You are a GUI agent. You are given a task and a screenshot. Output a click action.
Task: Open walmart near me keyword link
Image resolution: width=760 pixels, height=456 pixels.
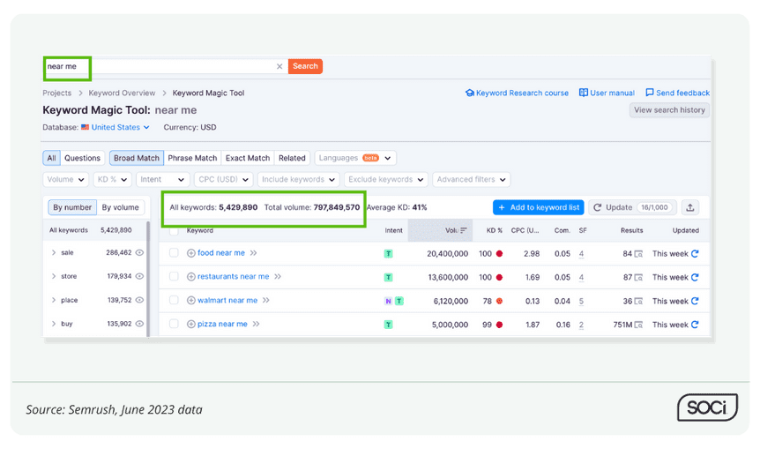pyautogui.click(x=227, y=300)
